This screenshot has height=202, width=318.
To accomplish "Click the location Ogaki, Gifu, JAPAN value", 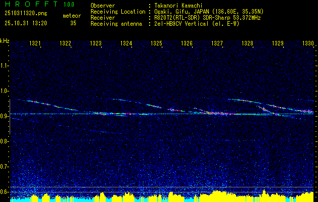I will click(209, 12).
